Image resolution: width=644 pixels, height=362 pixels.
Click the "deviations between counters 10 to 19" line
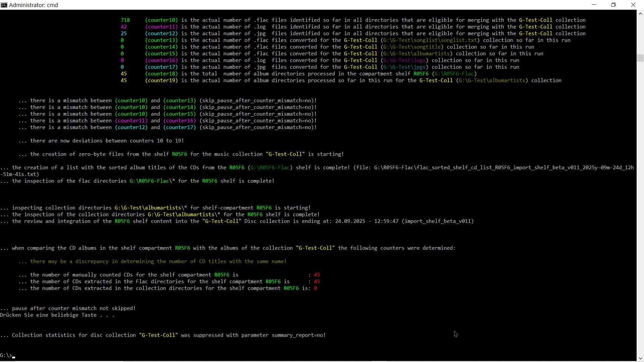click(x=101, y=141)
